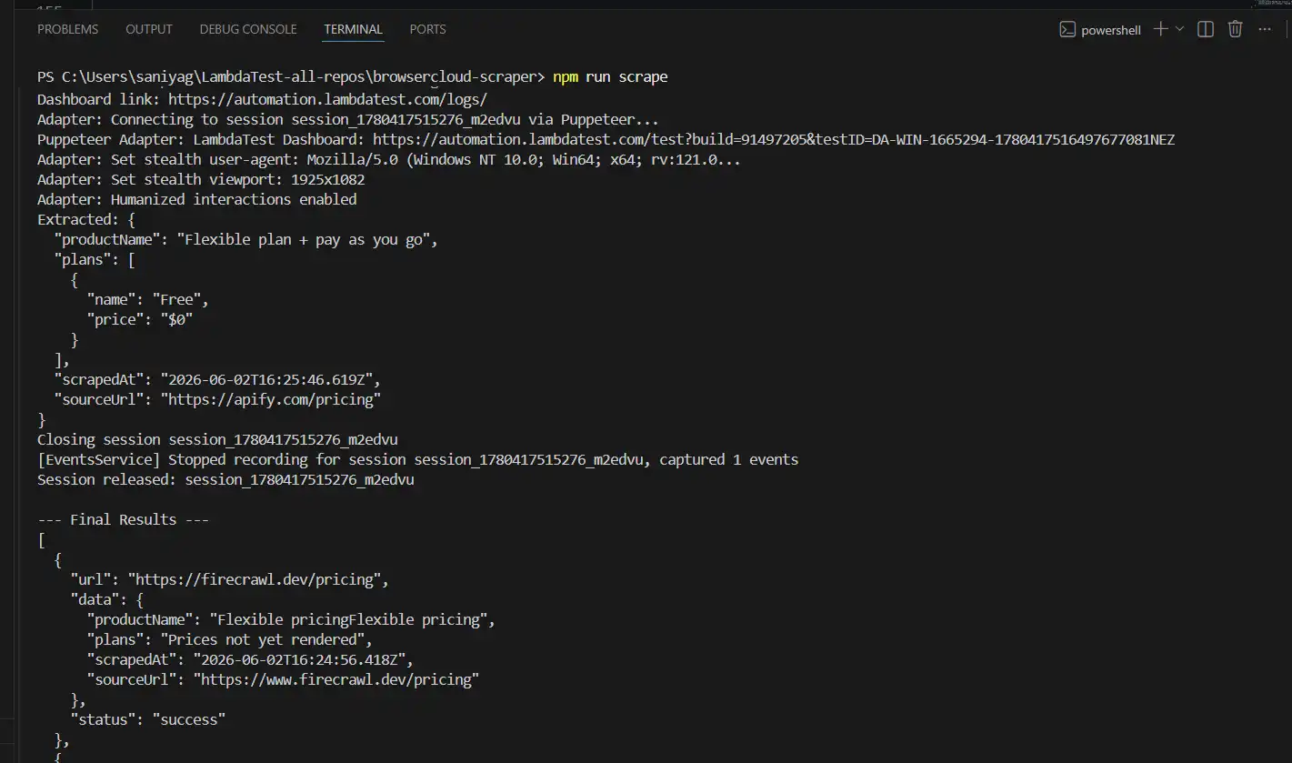This screenshot has width=1292, height=763.
Task: Click the "Prices not yet rendered" value
Action: pos(262,640)
